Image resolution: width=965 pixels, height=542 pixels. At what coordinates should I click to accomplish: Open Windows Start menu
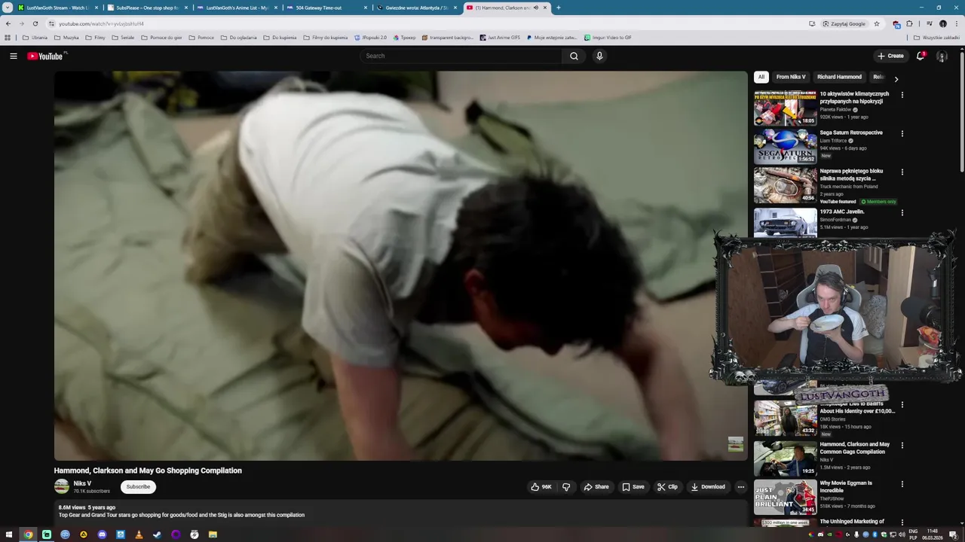(8, 534)
